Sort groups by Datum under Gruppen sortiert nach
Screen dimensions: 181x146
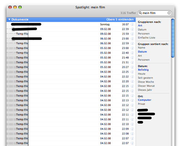(x=142, y=52)
